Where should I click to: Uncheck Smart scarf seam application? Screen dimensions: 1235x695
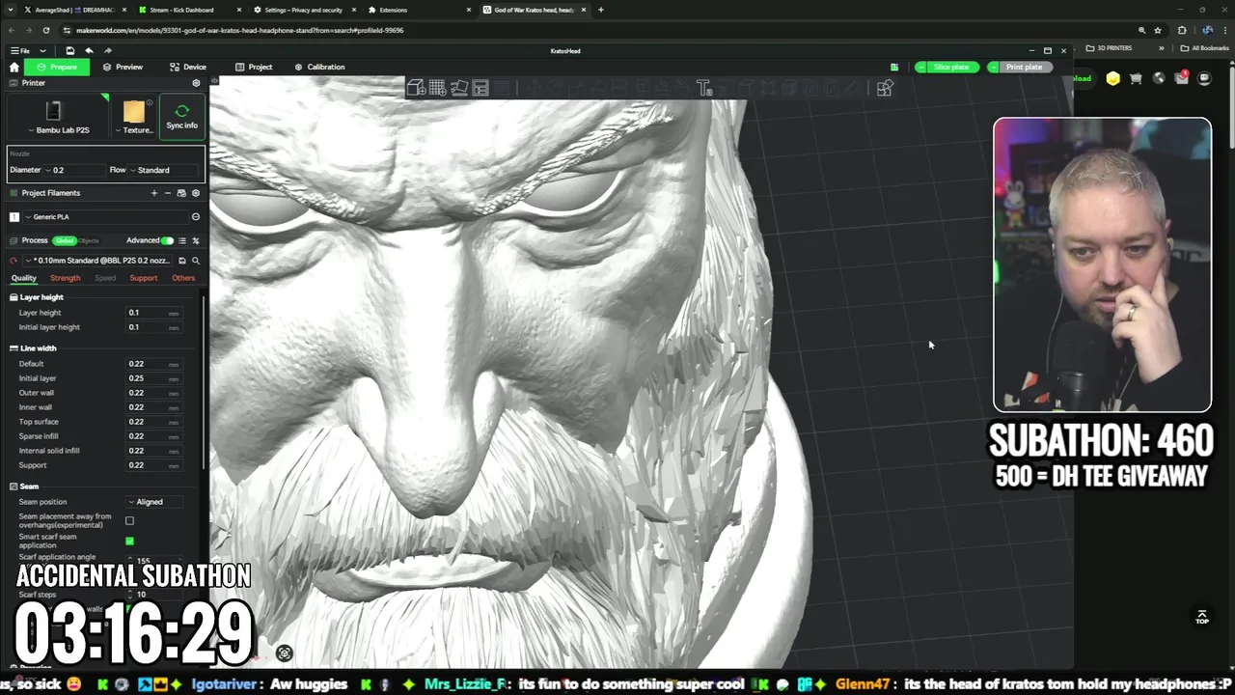pyautogui.click(x=130, y=541)
